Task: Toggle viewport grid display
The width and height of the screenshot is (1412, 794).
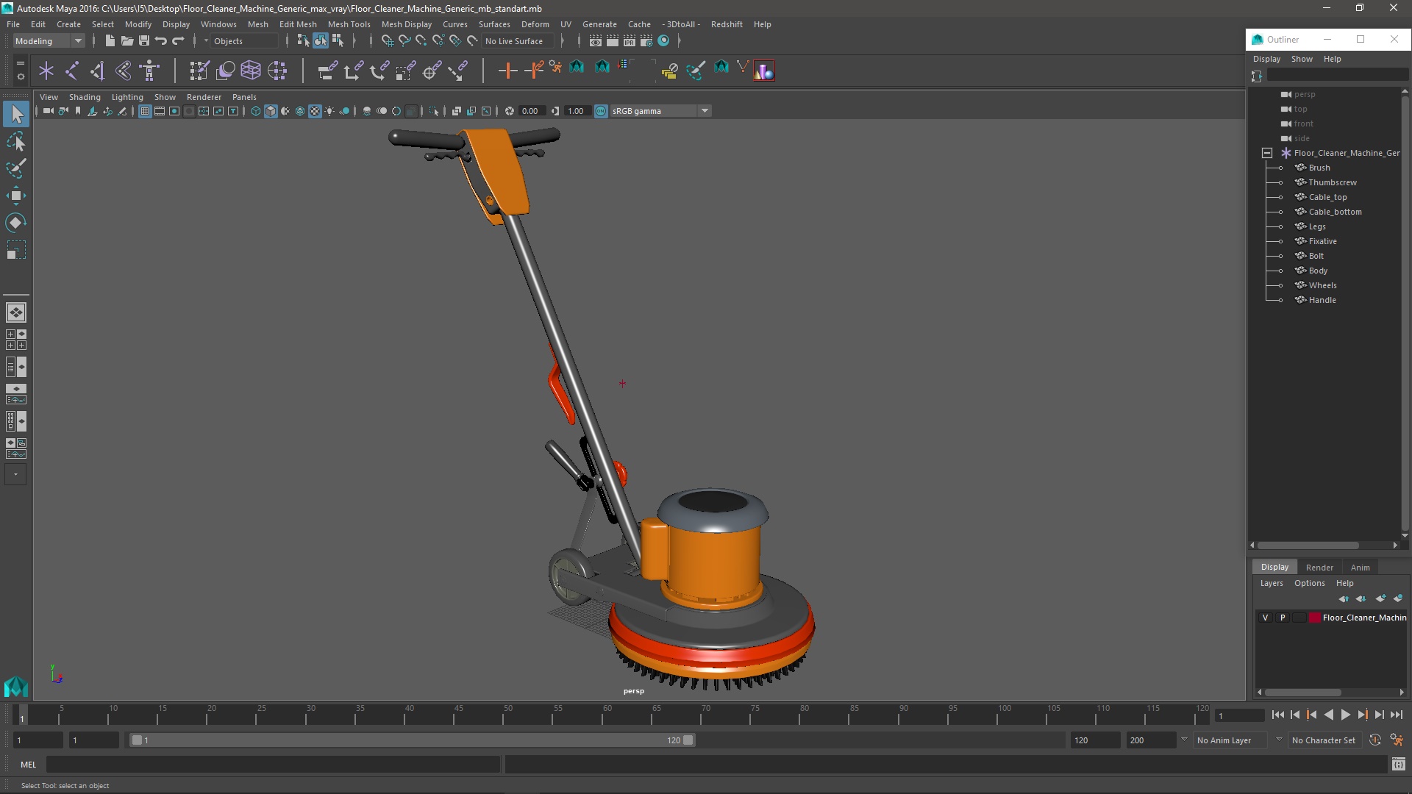Action: pos(145,111)
